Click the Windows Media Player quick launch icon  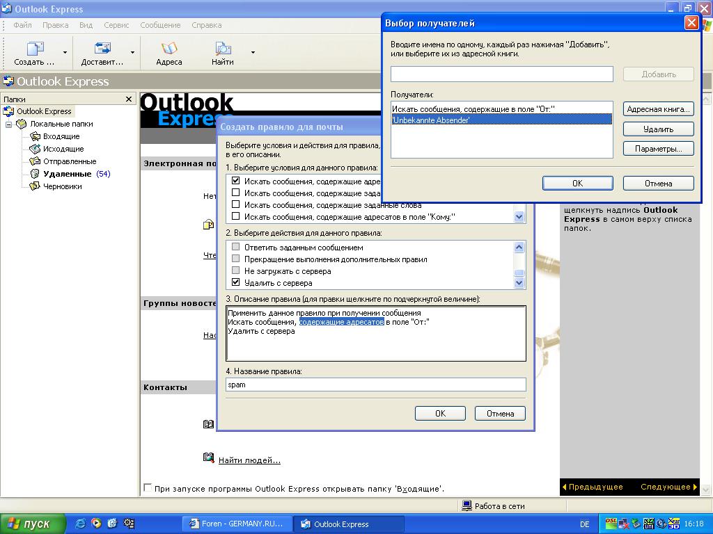[96, 524]
